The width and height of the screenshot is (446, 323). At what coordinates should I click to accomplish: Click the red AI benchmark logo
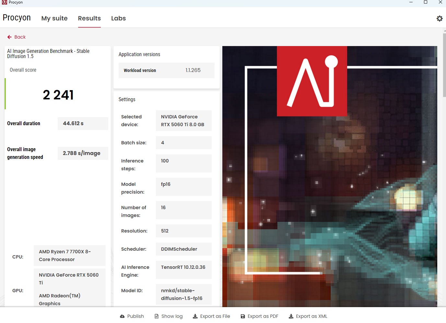coord(312,81)
